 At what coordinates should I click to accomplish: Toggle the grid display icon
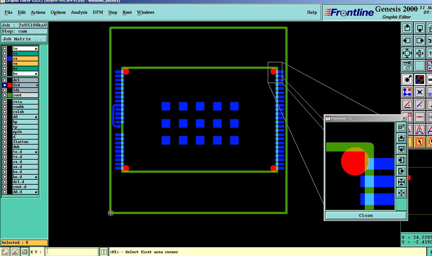420,66
